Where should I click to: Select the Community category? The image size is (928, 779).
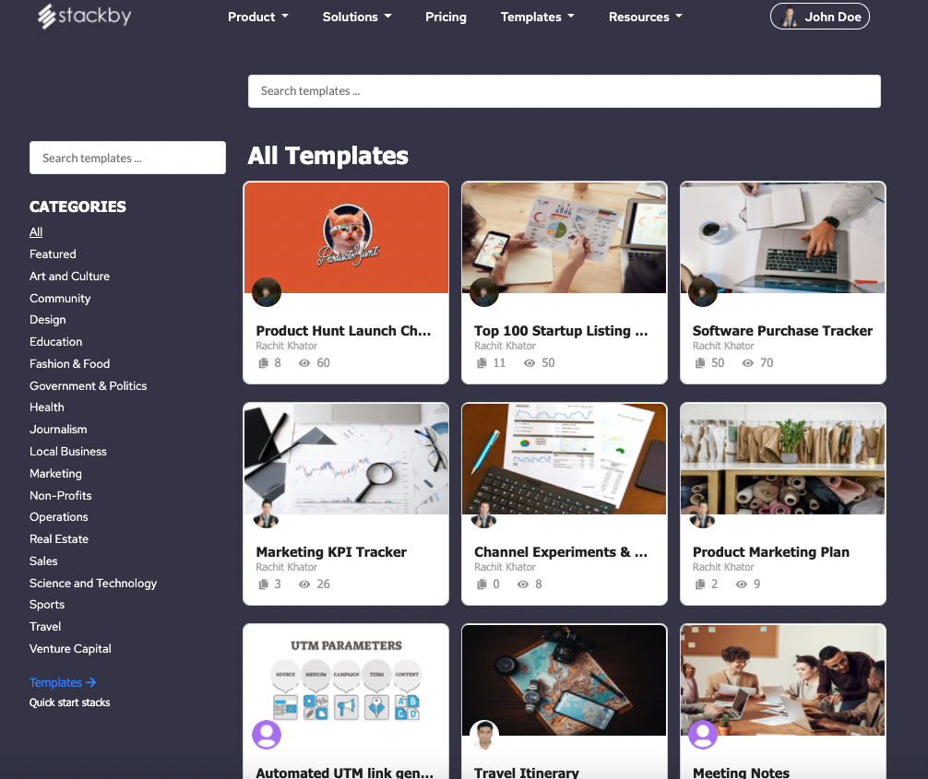point(60,298)
